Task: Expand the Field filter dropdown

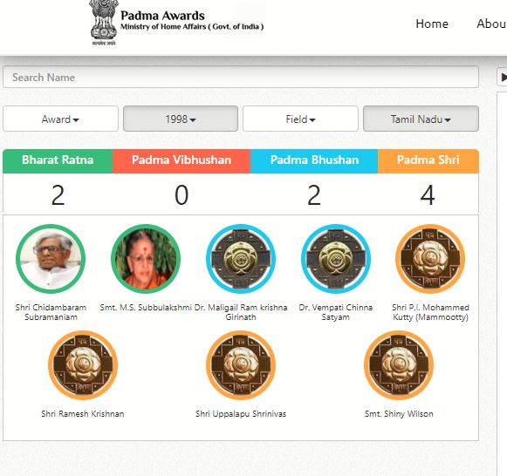Action: click(300, 119)
